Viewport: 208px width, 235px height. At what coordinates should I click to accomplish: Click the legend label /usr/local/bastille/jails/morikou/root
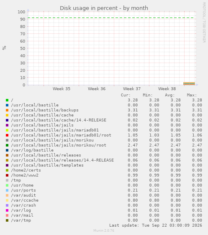(59, 145)
